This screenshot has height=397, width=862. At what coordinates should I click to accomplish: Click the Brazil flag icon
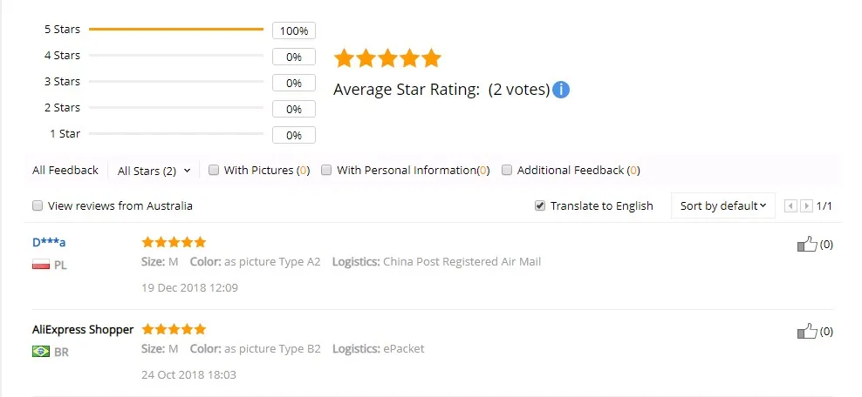pos(40,352)
